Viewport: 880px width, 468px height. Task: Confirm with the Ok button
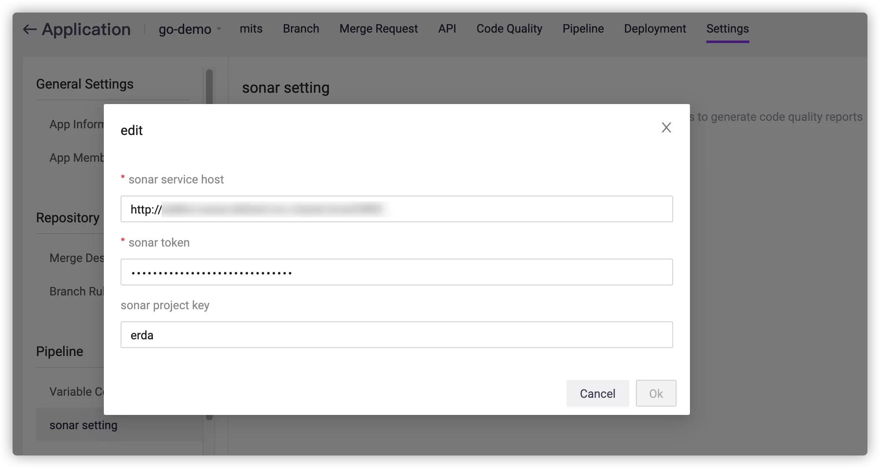656,393
